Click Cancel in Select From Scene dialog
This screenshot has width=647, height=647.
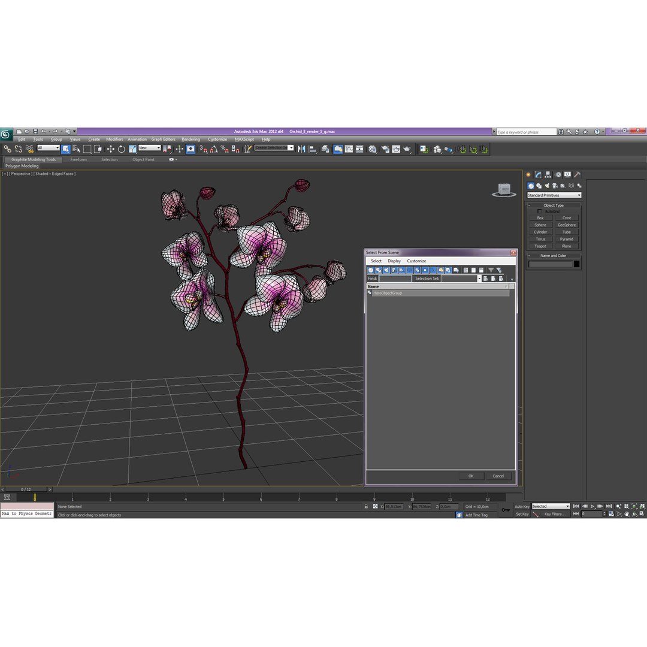(498, 476)
